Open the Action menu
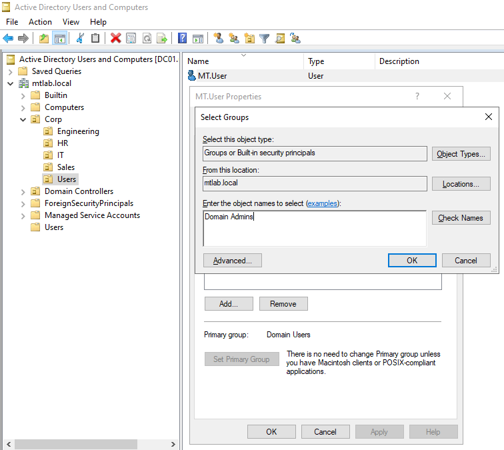The image size is (504, 450). point(40,22)
